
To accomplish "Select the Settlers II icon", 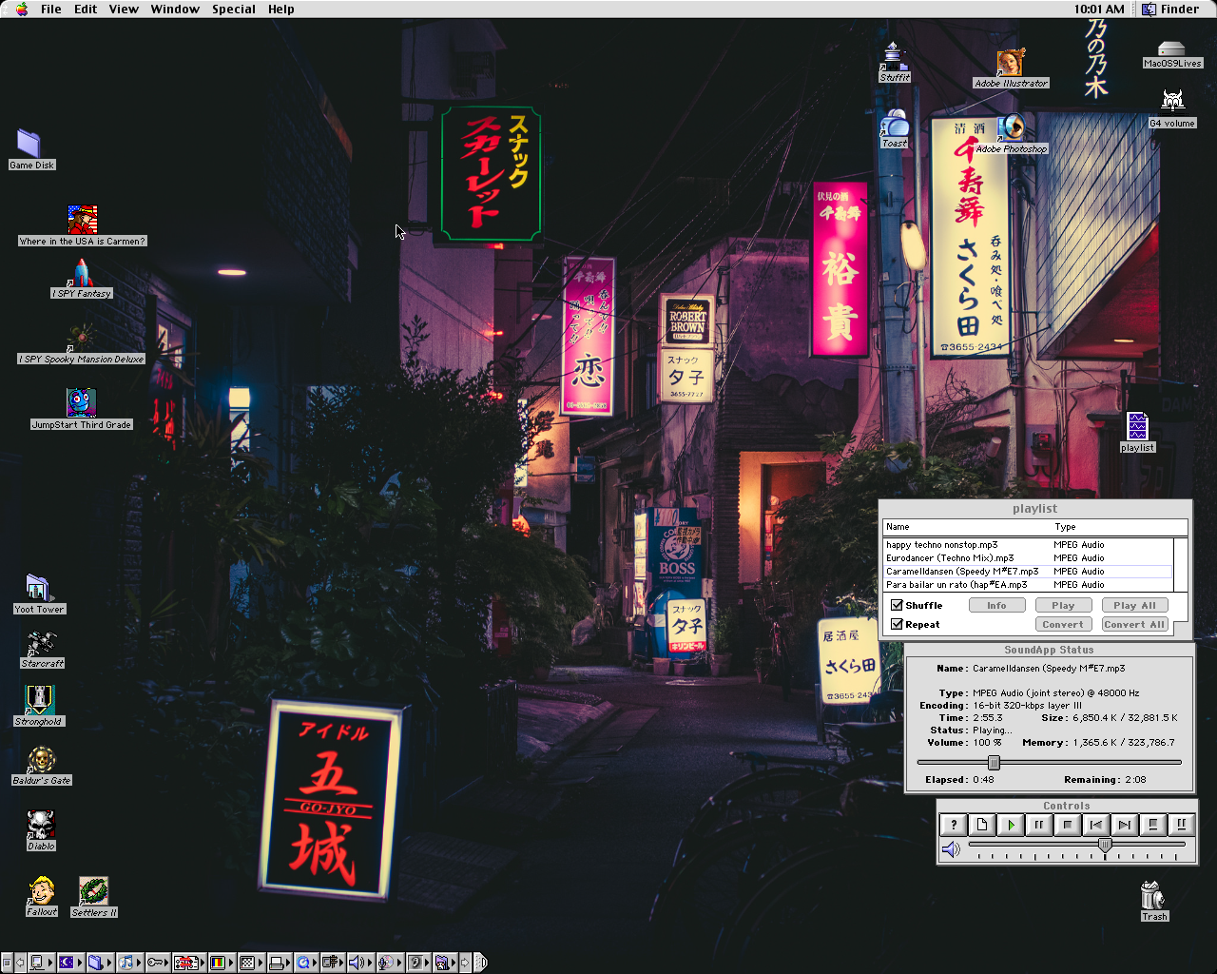I will (x=93, y=898).
